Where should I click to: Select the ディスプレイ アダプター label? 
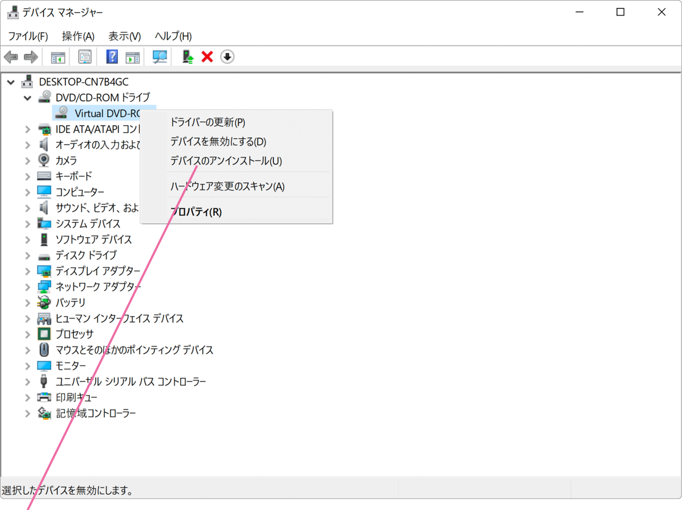(x=98, y=271)
